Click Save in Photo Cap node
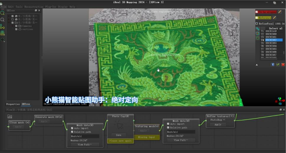Viewport: 286px width, 153px height. point(119,135)
